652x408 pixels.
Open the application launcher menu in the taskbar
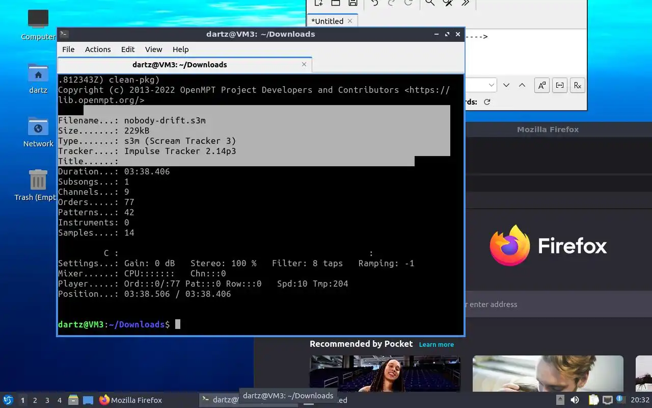pos(8,400)
